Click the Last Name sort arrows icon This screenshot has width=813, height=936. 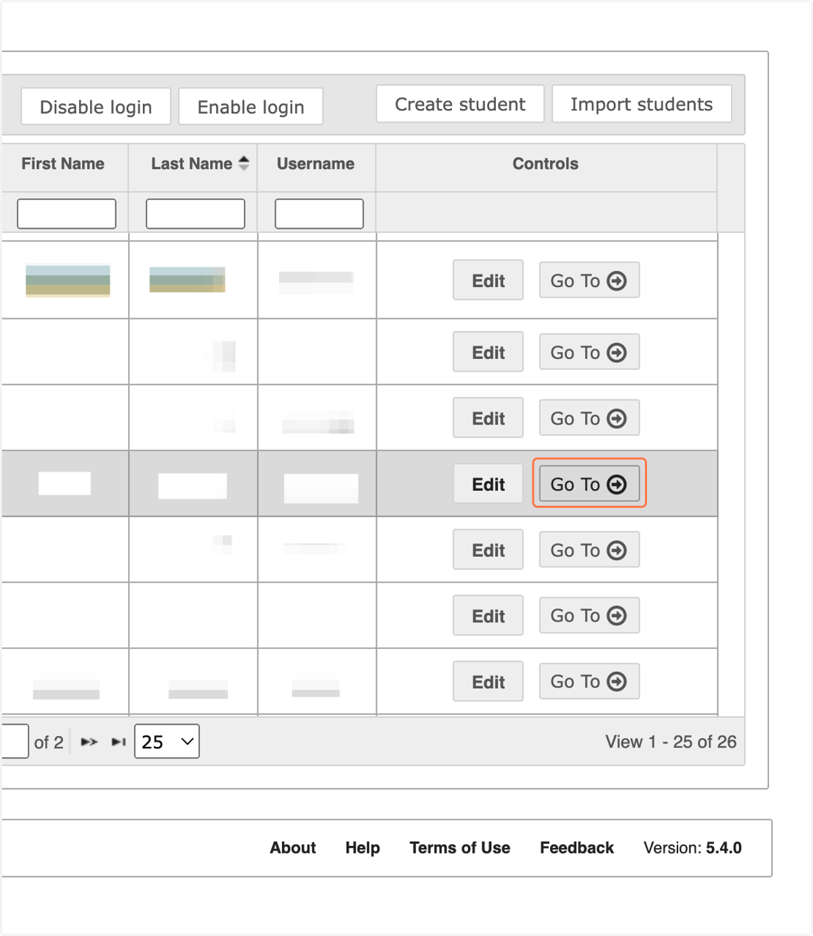(x=244, y=163)
